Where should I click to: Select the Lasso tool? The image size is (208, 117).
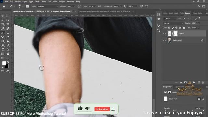pos(3,20)
